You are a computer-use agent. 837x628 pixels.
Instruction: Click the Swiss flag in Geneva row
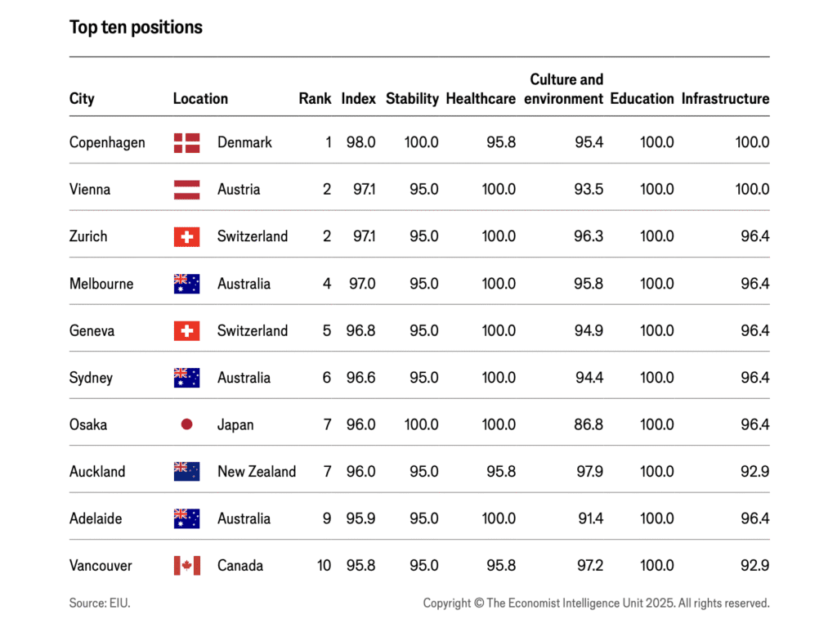186,331
